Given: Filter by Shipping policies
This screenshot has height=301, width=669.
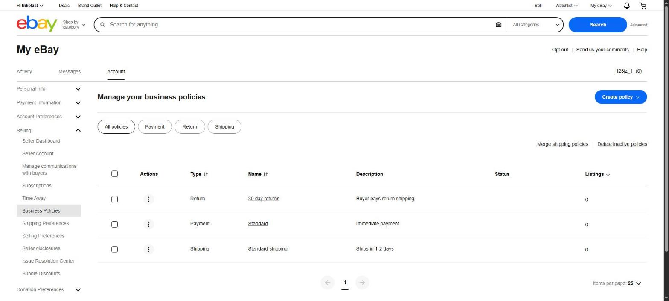Looking at the screenshot, I should click(224, 127).
